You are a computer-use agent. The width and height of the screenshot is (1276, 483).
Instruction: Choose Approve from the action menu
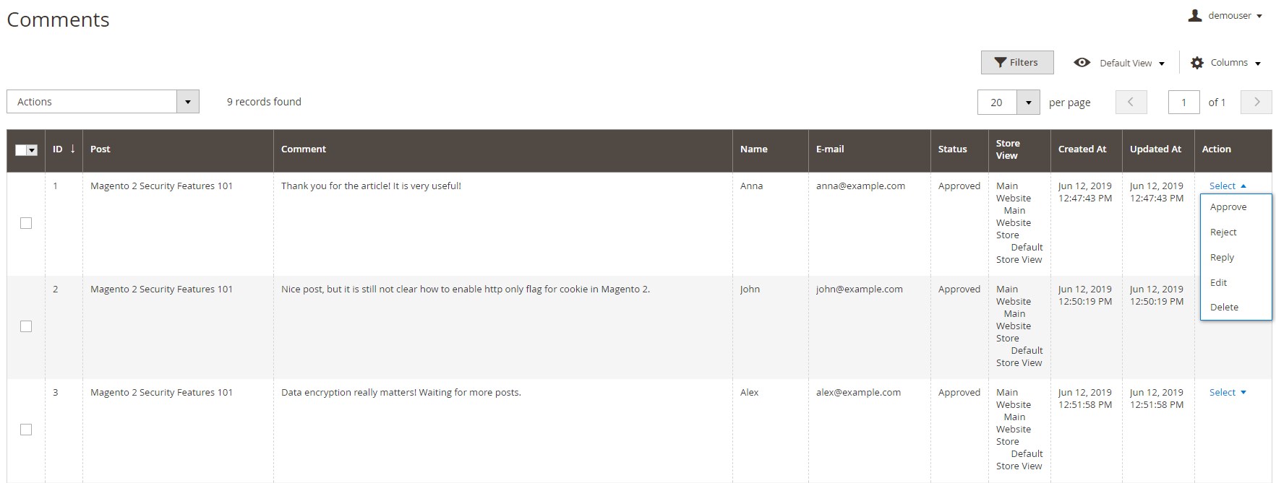(x=1228, y=207)
